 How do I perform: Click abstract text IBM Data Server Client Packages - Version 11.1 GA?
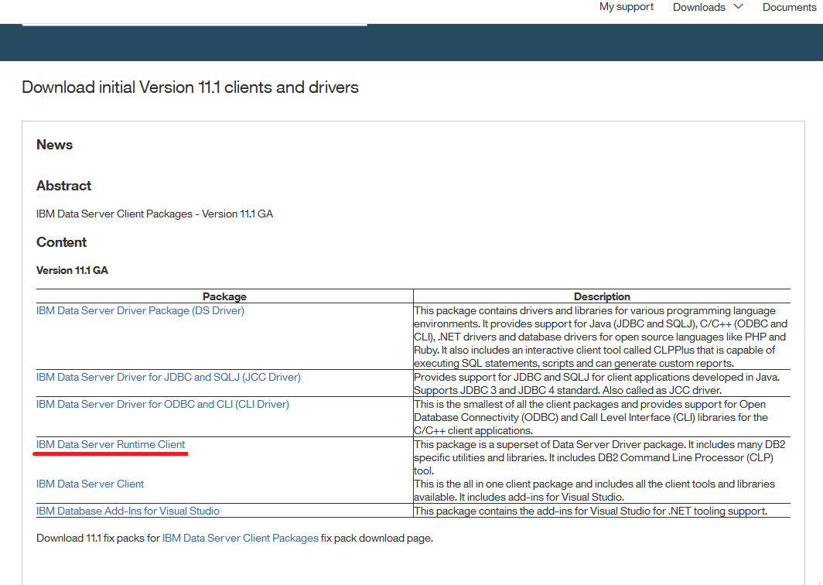pos(155,214)
